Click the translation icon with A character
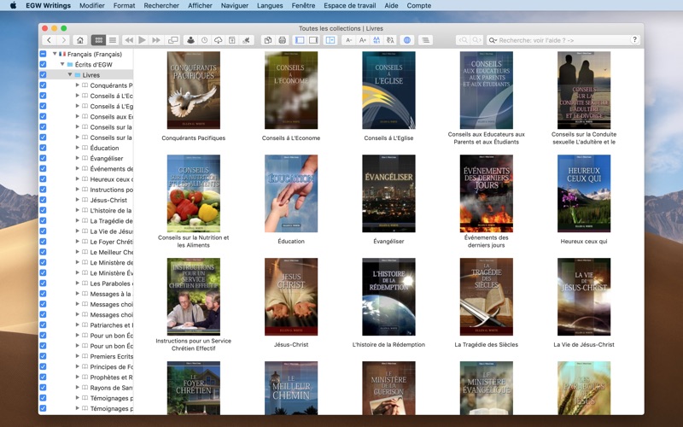The image size is (683, 427). (x=390, y=40)
